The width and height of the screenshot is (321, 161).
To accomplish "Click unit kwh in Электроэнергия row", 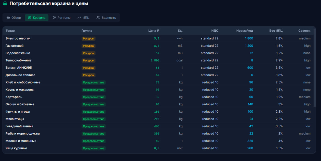I will 180,39.
